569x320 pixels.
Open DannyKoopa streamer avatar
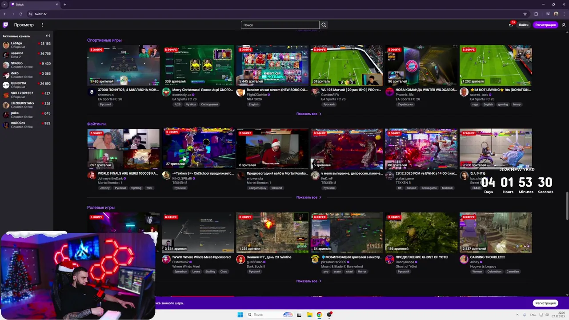click(x=389, y=259)
